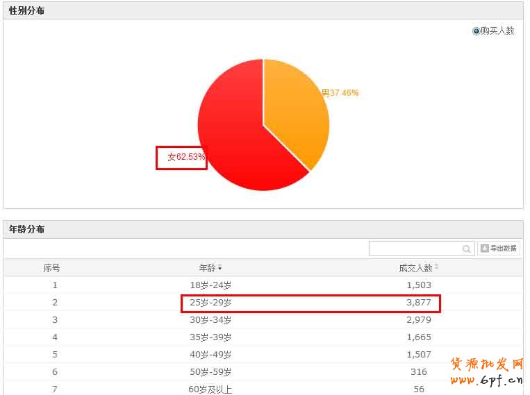Sort by the 成交人数 column arrow
The image size is (530, 395).
(436, 268)
